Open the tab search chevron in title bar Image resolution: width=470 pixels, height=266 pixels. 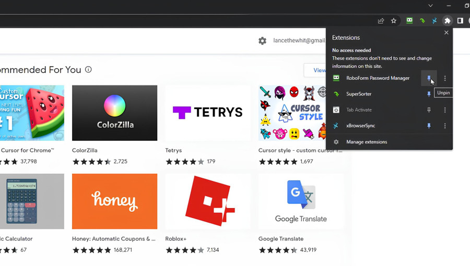click(x=430, y=6)
